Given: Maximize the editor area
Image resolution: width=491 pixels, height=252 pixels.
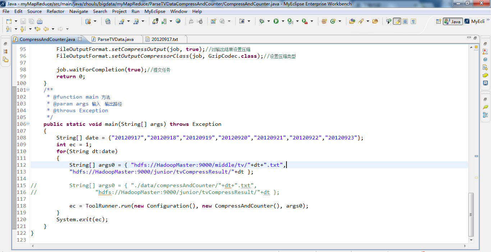Looking at the screenshot, I should [x=475, y=38].
